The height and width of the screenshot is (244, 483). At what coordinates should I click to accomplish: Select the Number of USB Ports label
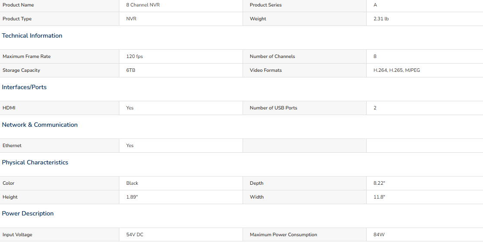[x=274, y=108]
